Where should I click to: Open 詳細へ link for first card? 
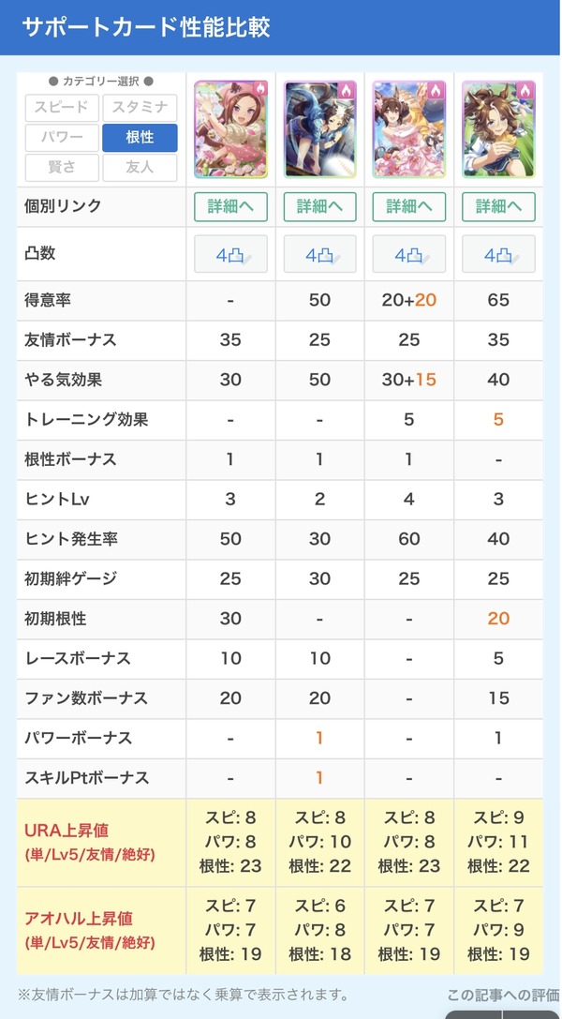coord(230,206)
